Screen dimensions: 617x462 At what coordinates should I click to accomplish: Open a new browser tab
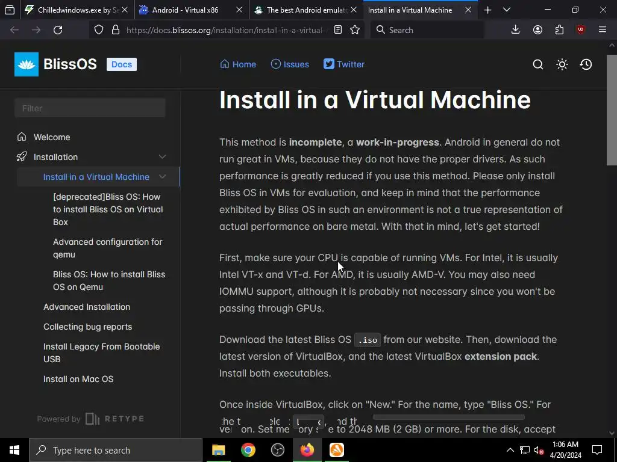coord(487,10)
